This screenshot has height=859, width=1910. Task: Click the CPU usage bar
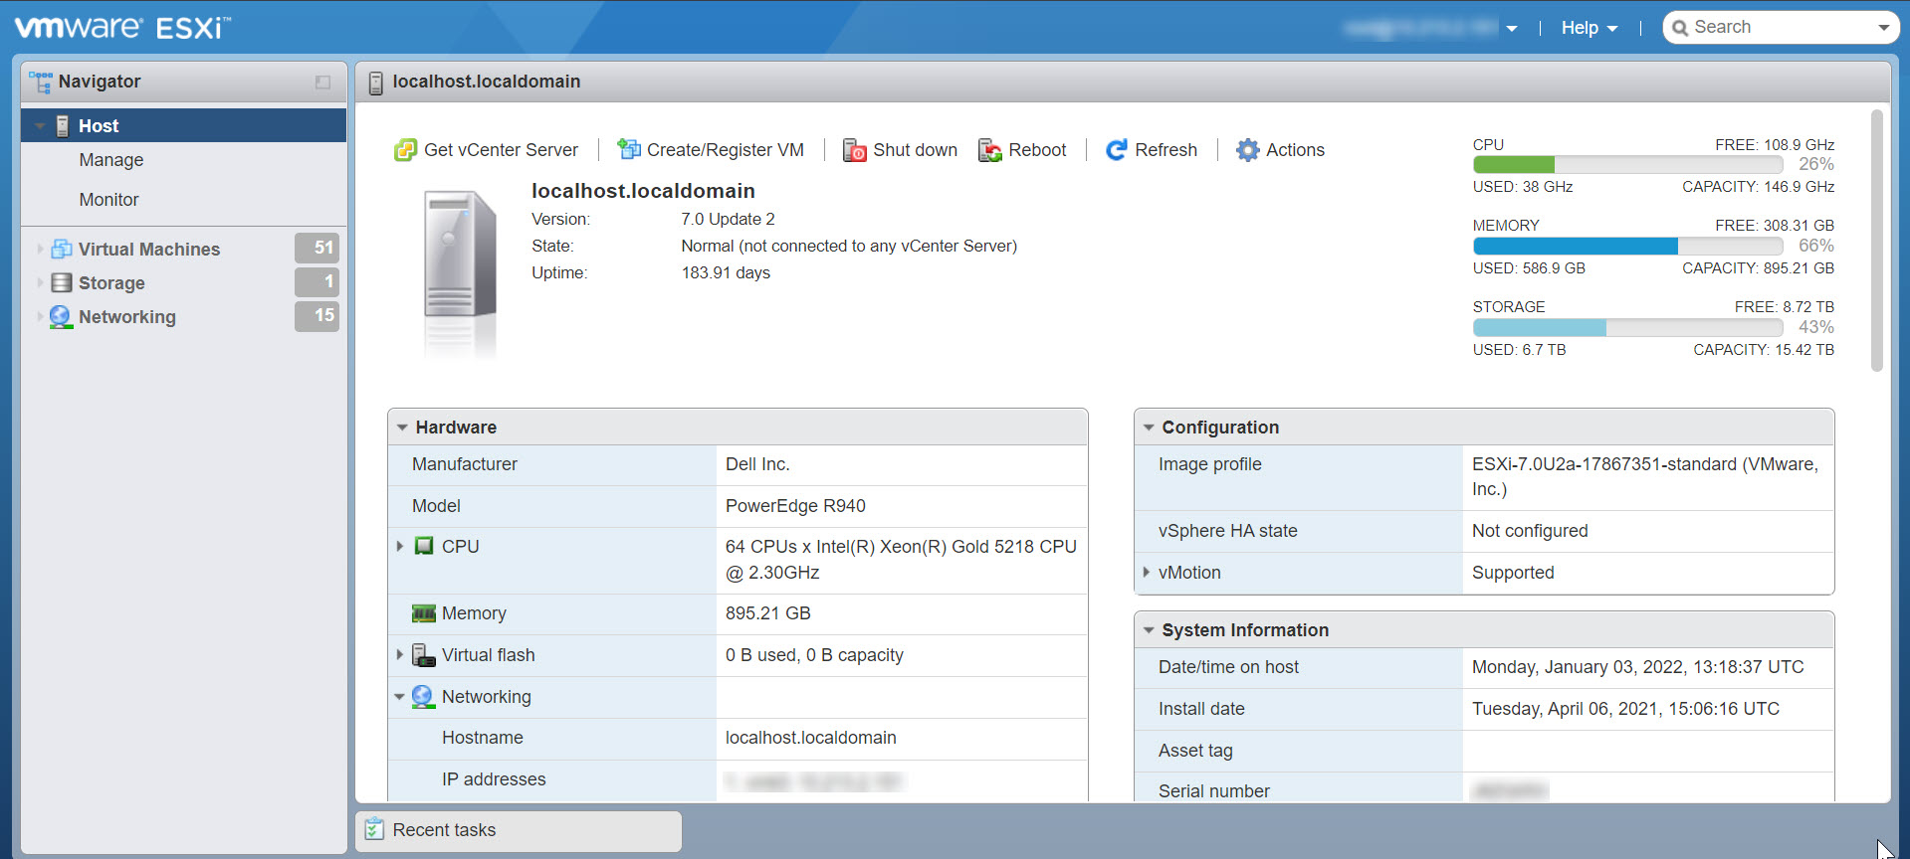[x=1628, y=164]
